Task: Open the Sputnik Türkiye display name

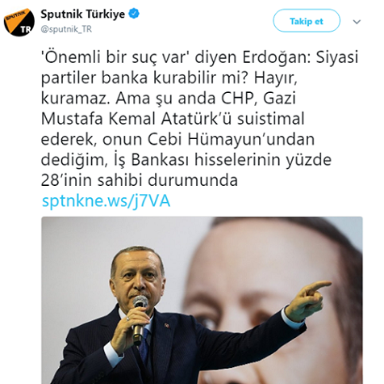Action: click(83, 14)
